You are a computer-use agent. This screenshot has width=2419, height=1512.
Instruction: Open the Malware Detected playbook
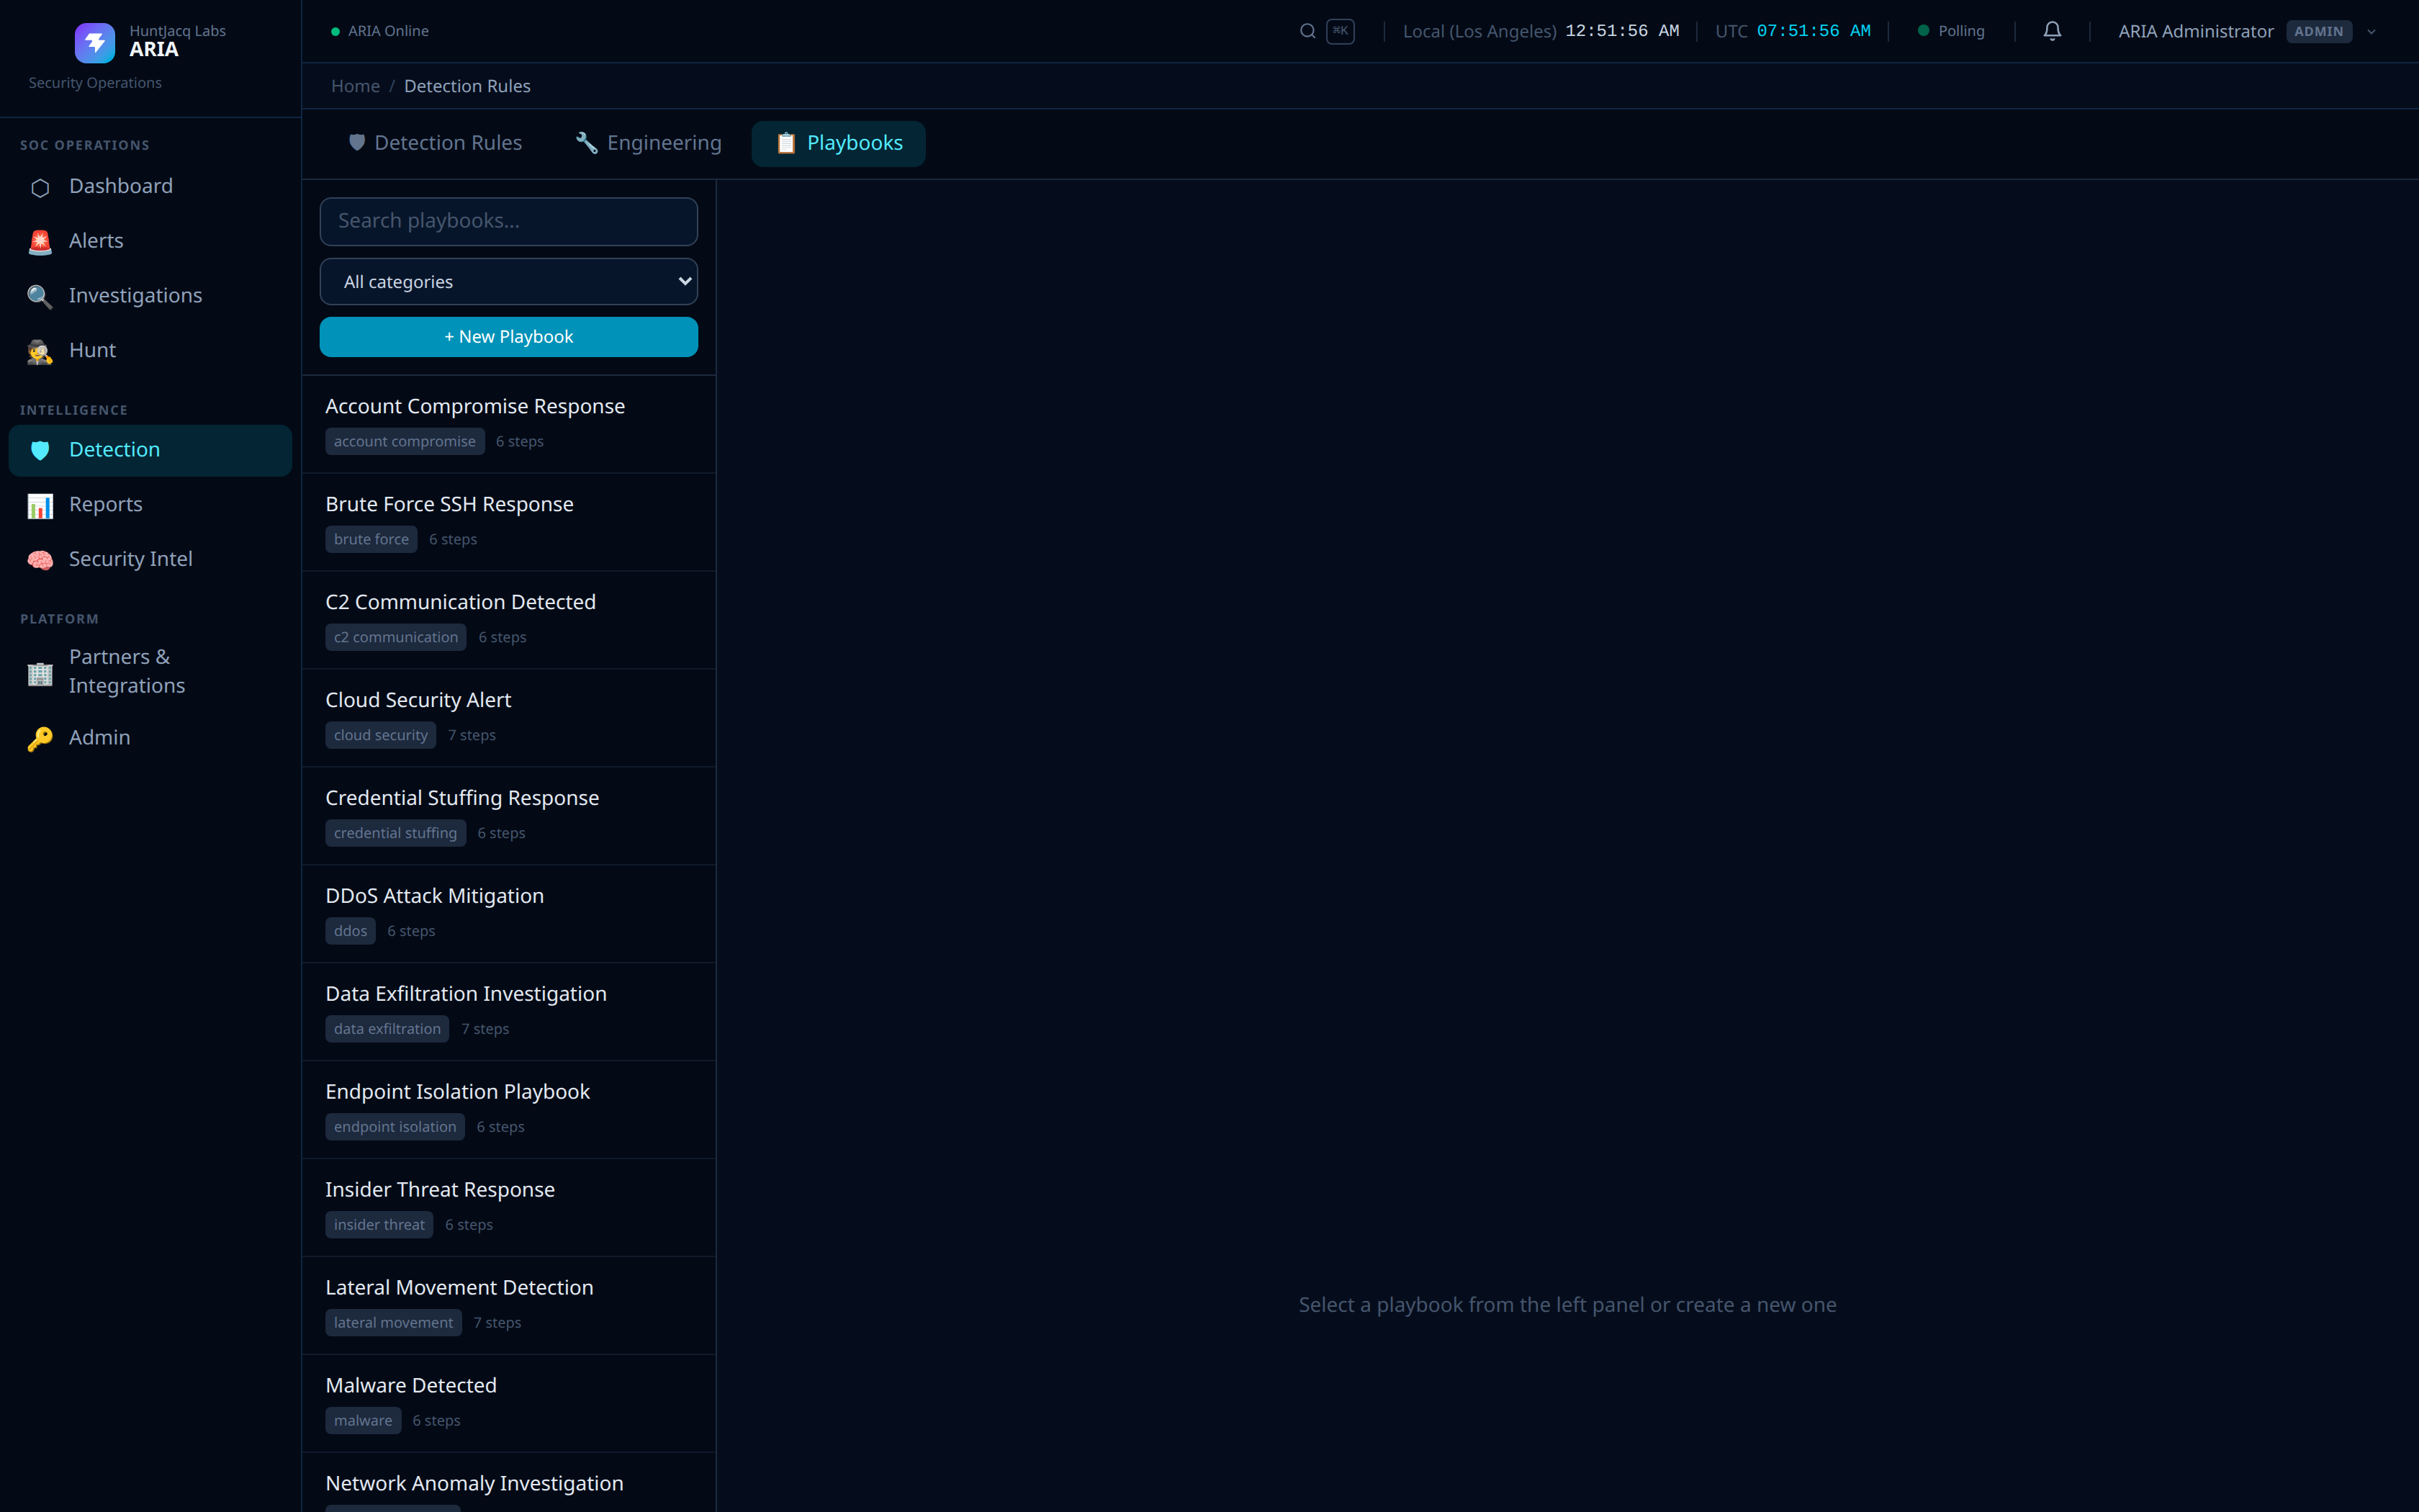(x=509, y=1405)
